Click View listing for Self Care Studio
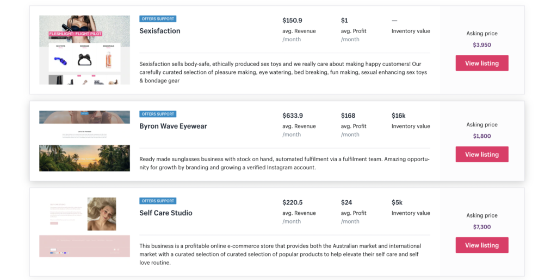 [482, 245]
